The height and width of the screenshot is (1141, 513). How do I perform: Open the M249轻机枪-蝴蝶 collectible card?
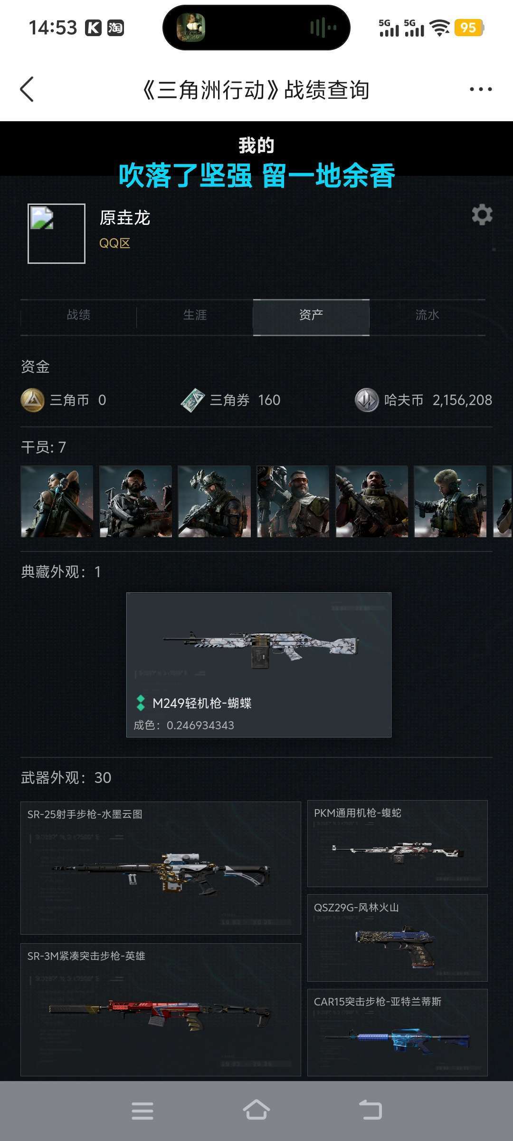pos(259,665)
